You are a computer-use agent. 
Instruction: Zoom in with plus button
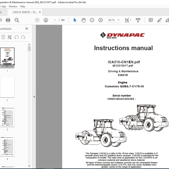101,20
